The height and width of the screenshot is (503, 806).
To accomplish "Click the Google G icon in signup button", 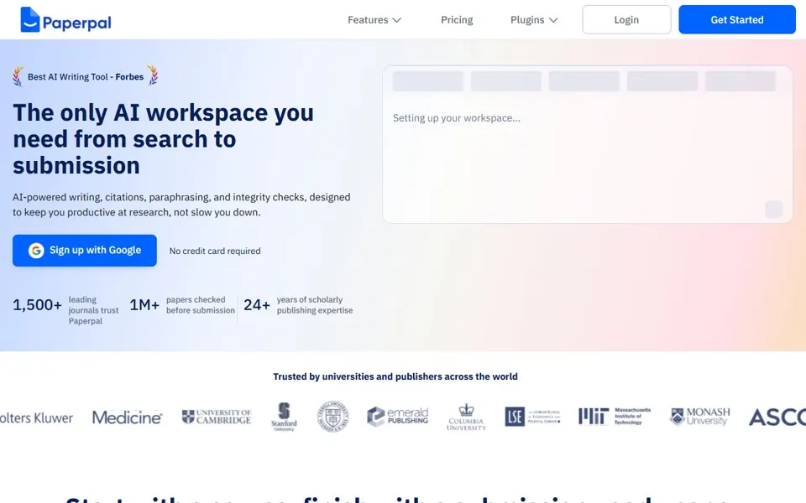I will point(36,251).
